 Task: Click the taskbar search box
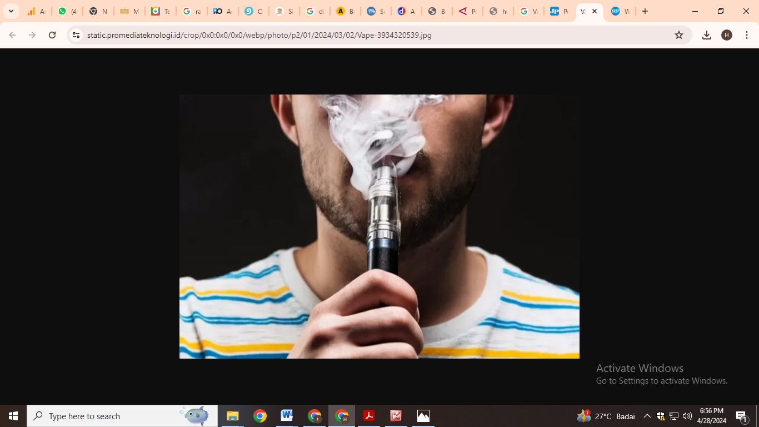pyautogui.click(x=122, y=416)
